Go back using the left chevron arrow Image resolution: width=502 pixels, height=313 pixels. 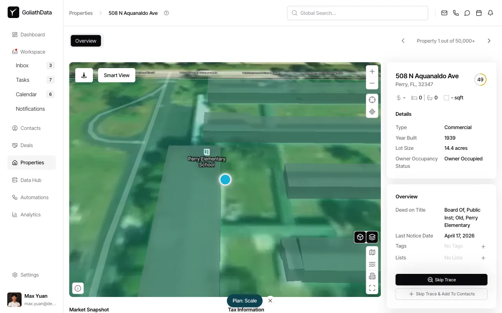pos(403,40)
